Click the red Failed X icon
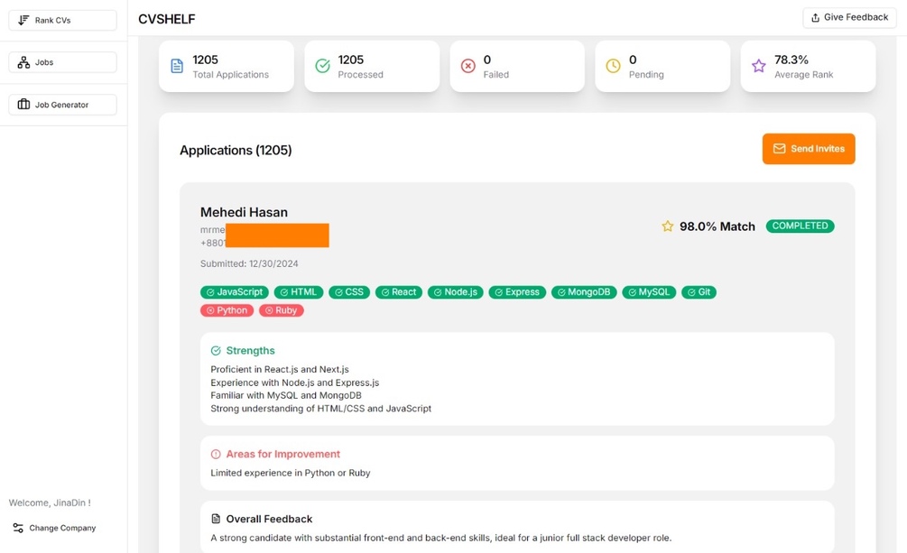 pyautogui.click(x=467, y=66)
